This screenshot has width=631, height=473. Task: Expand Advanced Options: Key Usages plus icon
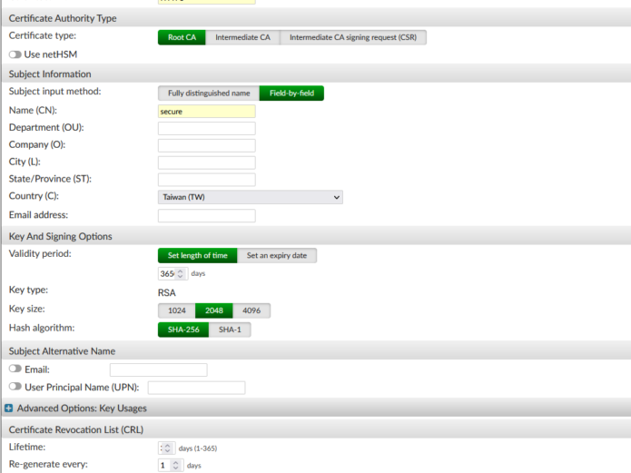[8, 409]
